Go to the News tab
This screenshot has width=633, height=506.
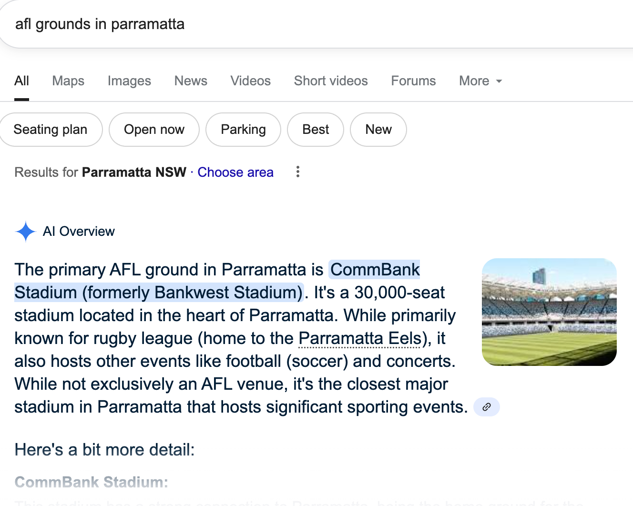191,81
